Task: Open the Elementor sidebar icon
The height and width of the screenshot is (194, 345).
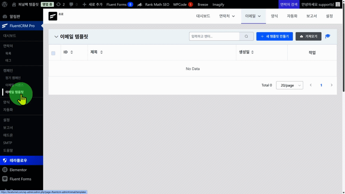Action: 5,170
